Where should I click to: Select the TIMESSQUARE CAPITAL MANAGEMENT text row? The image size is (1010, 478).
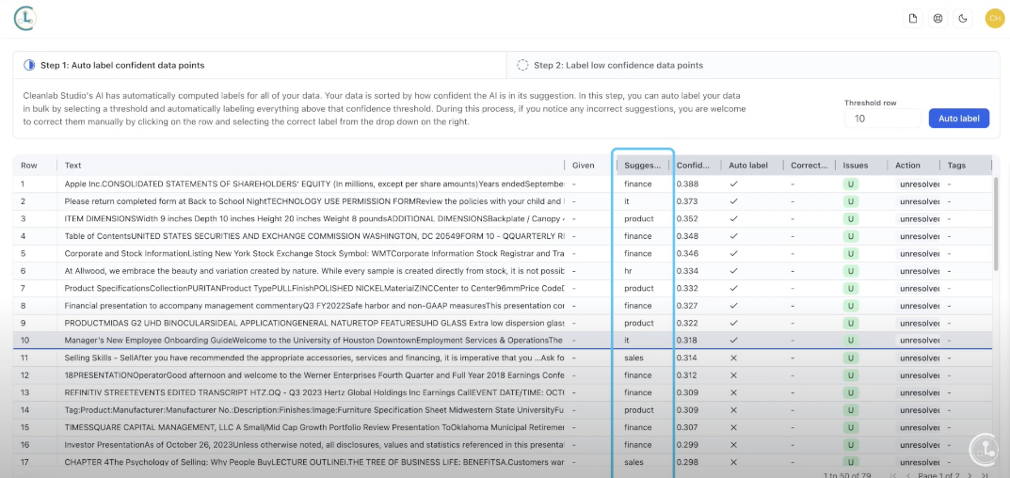[x=503, y=427]
